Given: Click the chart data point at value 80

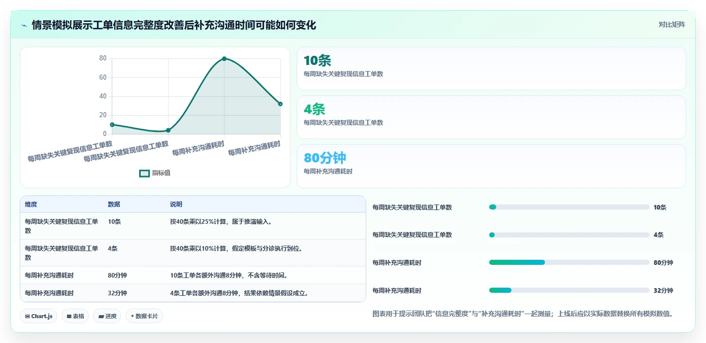Looking at the screenshot, I should tap(224, 59).
